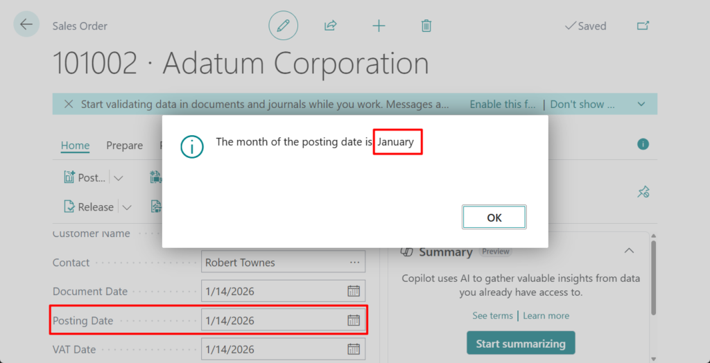Open the Release dropdown arrow
Screen dimensions: 710x363
point(126,207)
